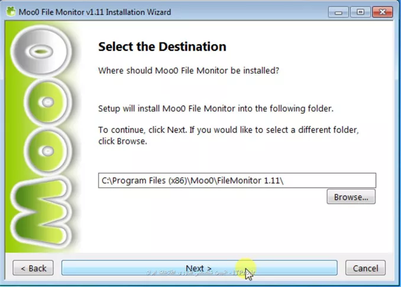Minimize the Installation Wizard window
Image resolution: width=401 pixels, height=287 pixels.
pyautogui.click(x=338, y=12)
